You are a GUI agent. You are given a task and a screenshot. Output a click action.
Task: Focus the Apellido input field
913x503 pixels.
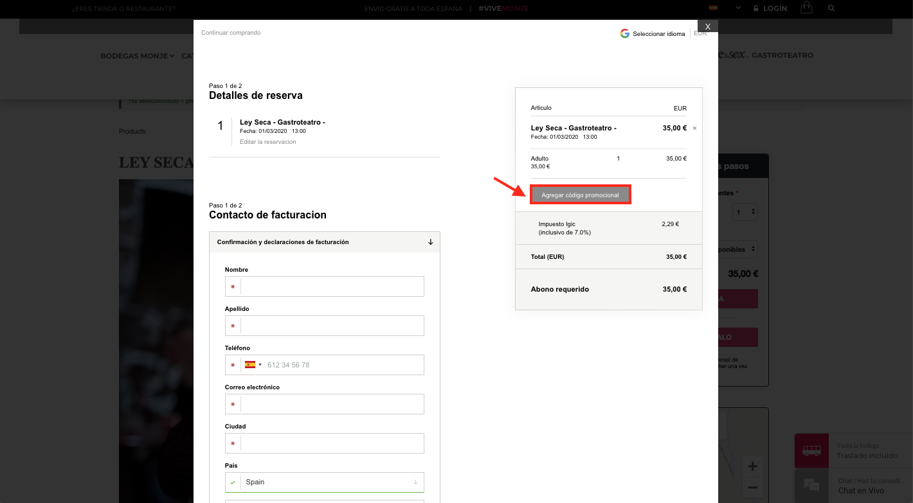[325, 326]
